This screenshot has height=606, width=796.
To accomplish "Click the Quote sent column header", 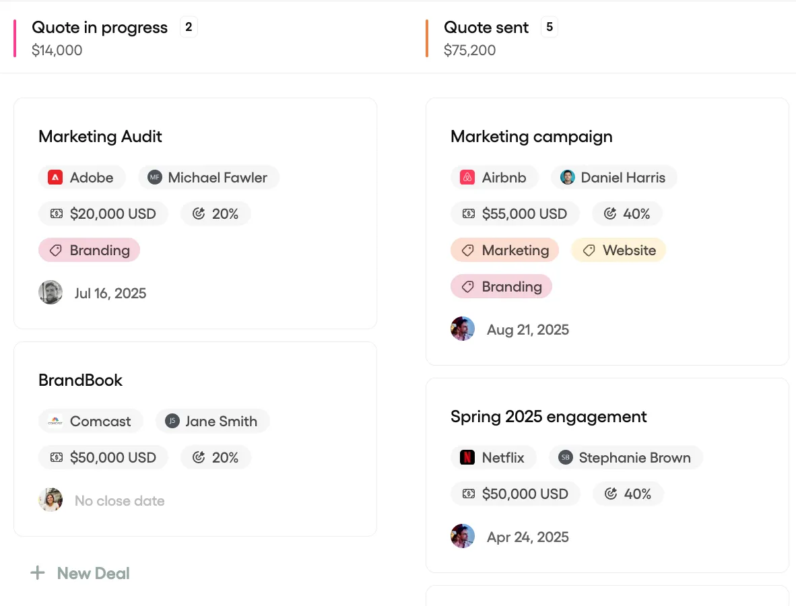I will coord(486,28).
